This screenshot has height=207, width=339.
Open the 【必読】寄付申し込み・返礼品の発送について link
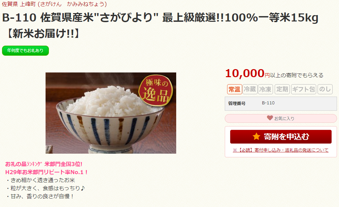[x=281, y=150]
